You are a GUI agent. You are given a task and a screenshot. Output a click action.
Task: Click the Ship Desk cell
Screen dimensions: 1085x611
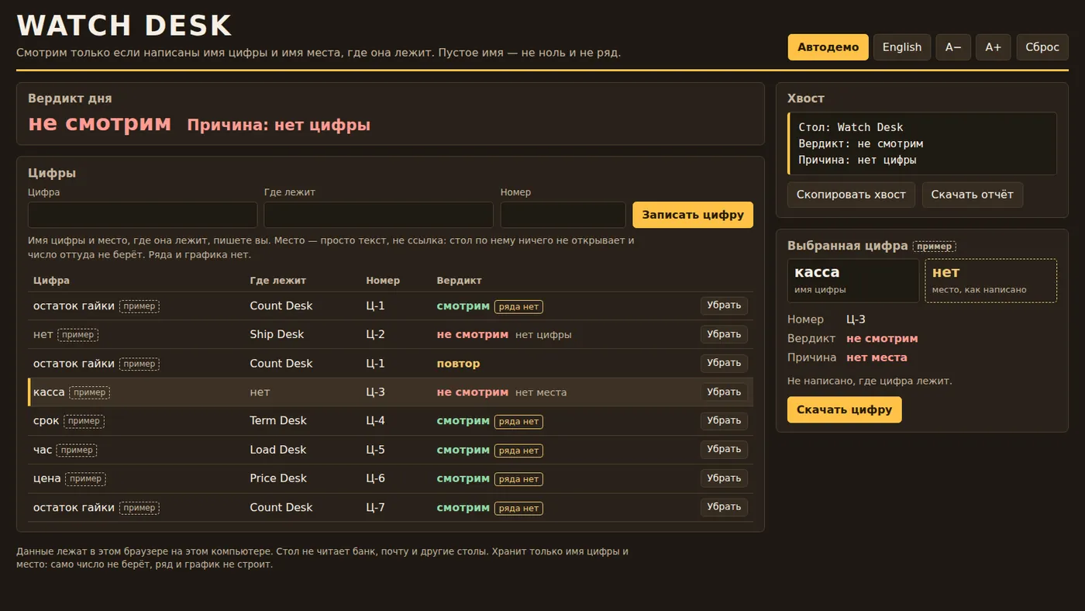coord(277,334)
